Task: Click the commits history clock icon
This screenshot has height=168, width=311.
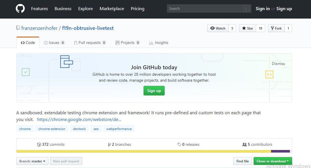Action: tap(39, 145)
